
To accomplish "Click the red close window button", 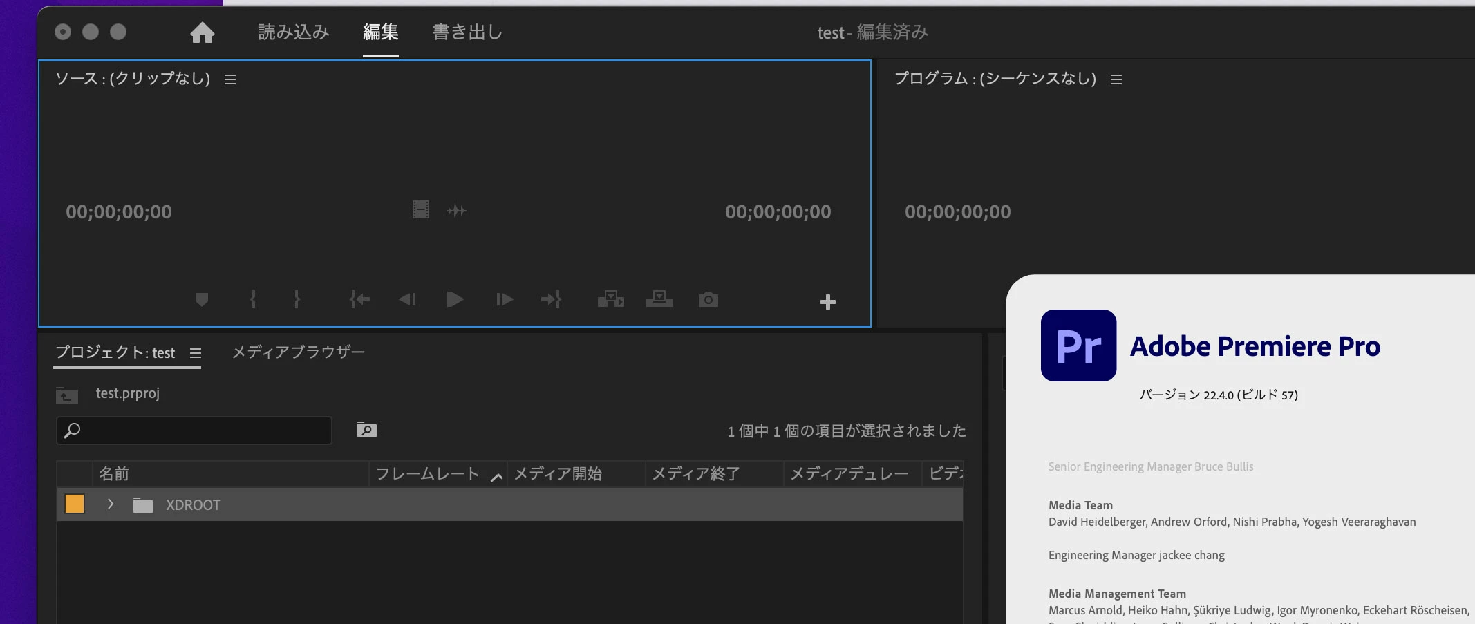I will pos(63,32).
